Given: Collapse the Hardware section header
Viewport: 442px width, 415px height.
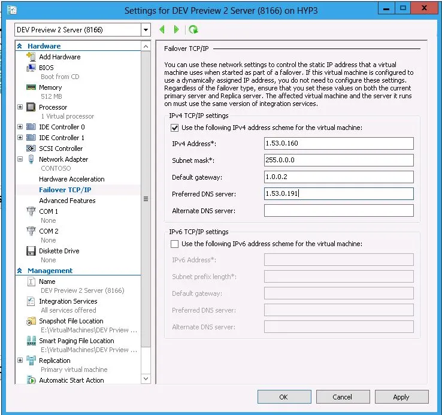Looking at the screenshot, I should tap(19, 46).
